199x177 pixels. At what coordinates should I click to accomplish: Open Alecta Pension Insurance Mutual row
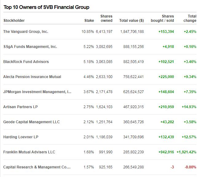pos(32,77)
